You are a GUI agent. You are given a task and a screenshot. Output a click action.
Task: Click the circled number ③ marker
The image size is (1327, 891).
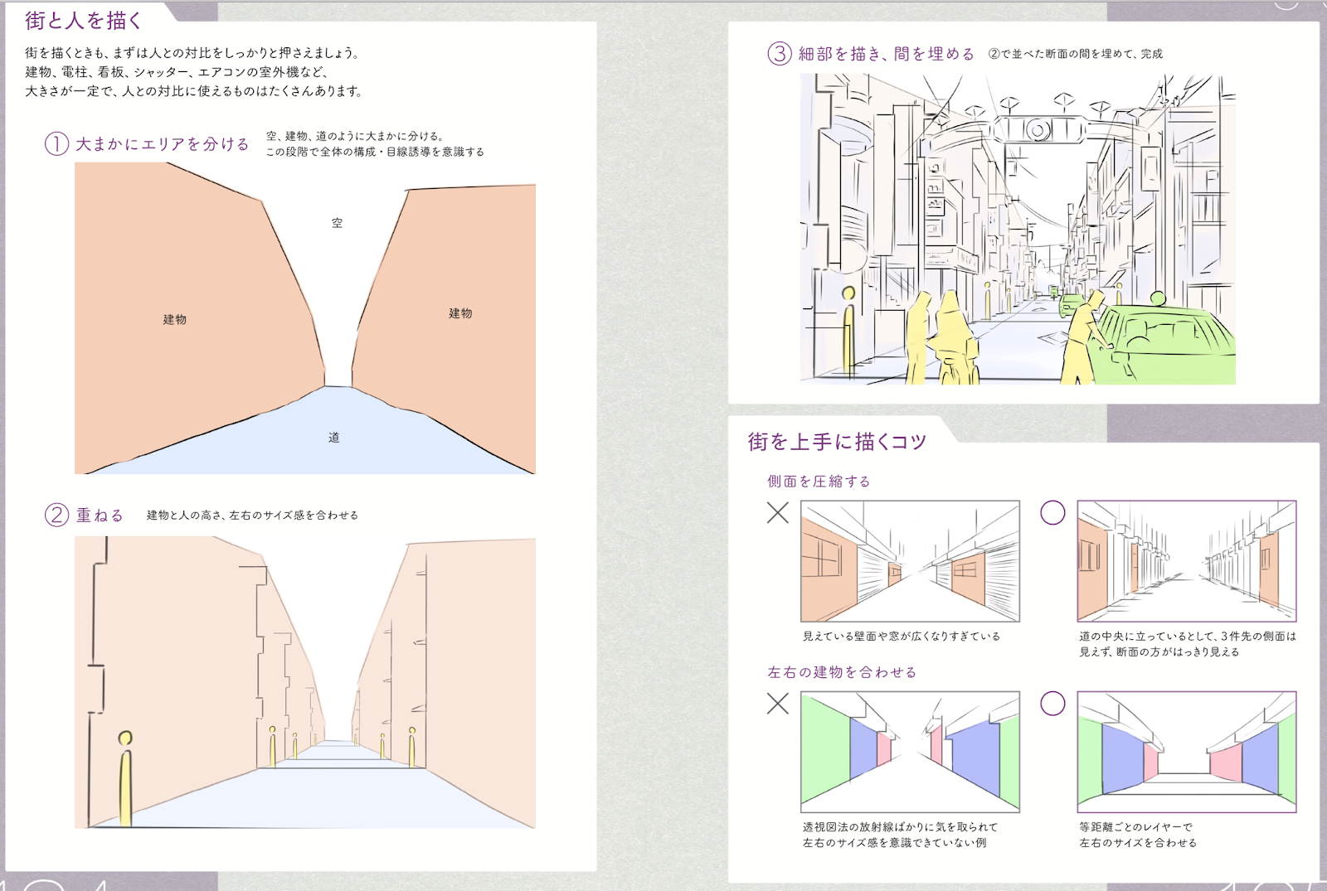779,54
